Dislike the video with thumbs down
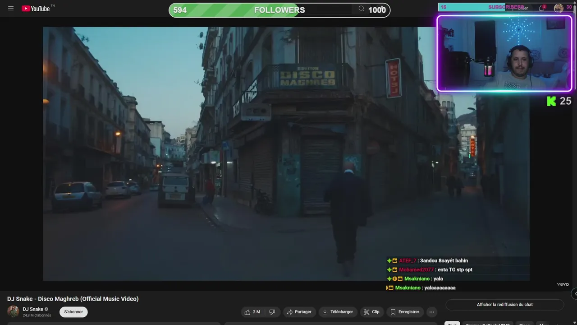Viewport: 577px width, 325px height. [272, 312]
